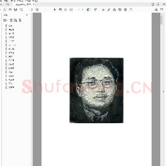Open the Find text magnifier tool
Viewport: 166px width, 166px height.
(21, 10)
